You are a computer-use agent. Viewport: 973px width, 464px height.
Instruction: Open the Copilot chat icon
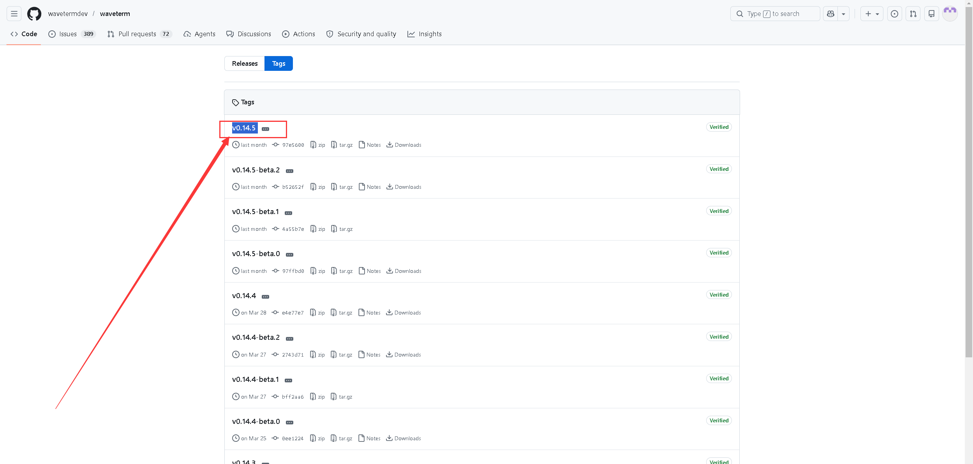tap(830, 14)
